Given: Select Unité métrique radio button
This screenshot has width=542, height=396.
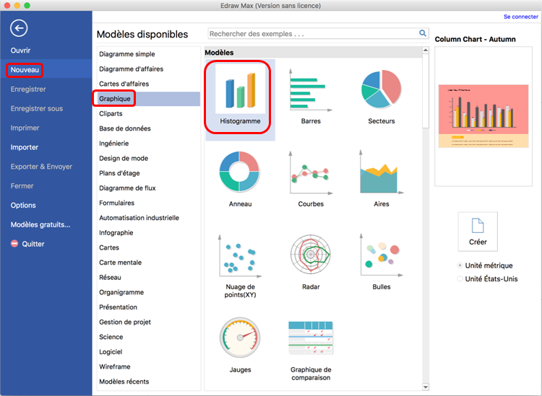Looking at the screenshot, I should (x=460, y=265).
